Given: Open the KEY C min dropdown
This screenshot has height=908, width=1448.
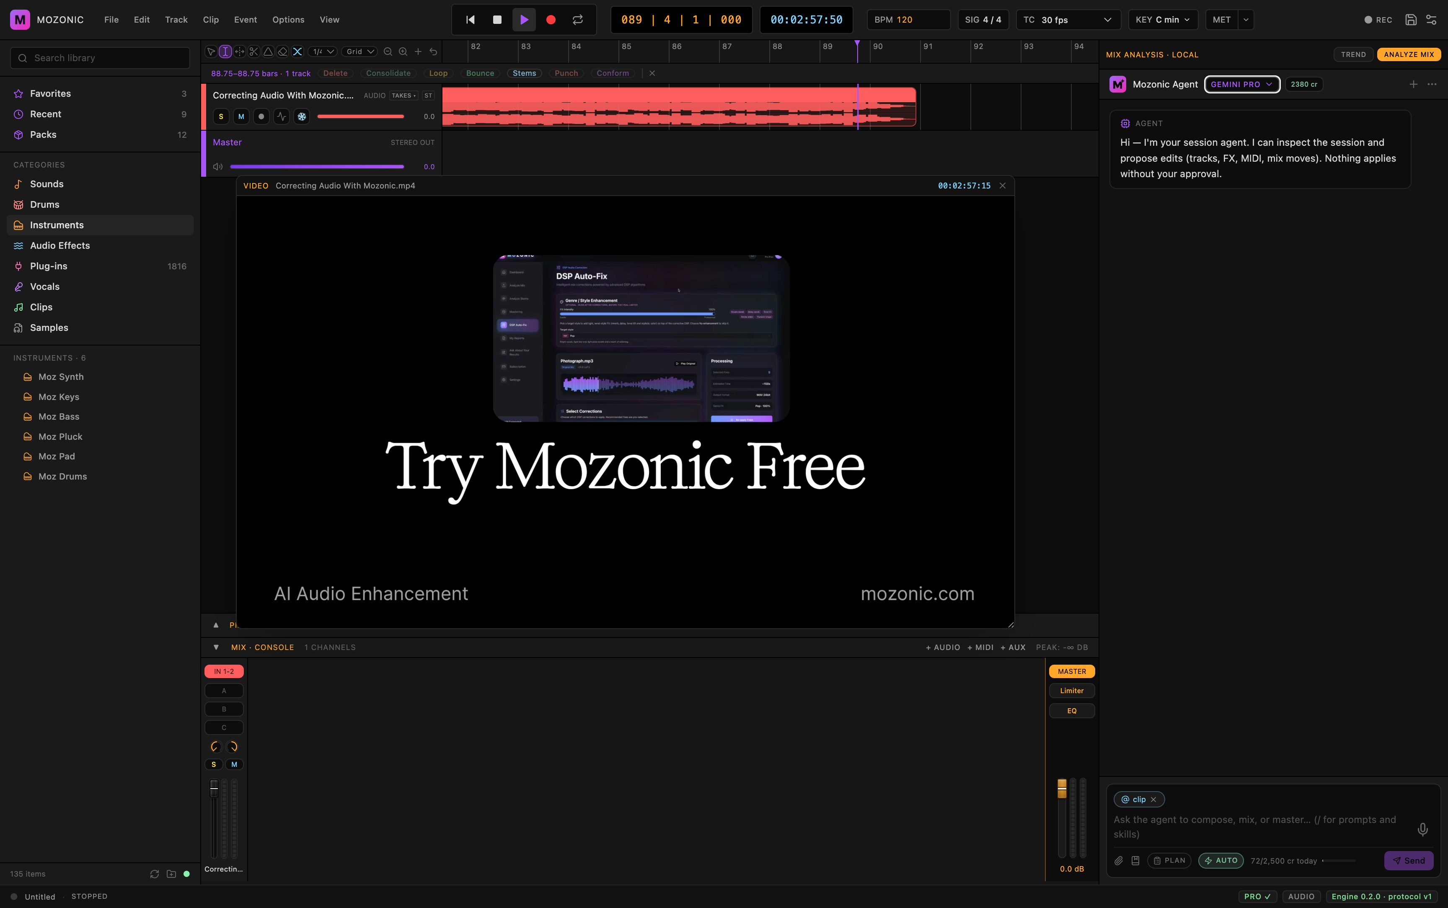Looking at the screenshot, I should pyautogui.click(x=1163, y=20).
